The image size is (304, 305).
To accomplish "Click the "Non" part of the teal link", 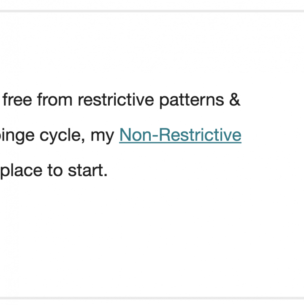I will pyautogui.click(x=135, y=135).
